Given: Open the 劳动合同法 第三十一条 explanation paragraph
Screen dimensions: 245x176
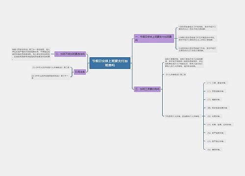Looking at the screenshot, I should pos(31,54).
